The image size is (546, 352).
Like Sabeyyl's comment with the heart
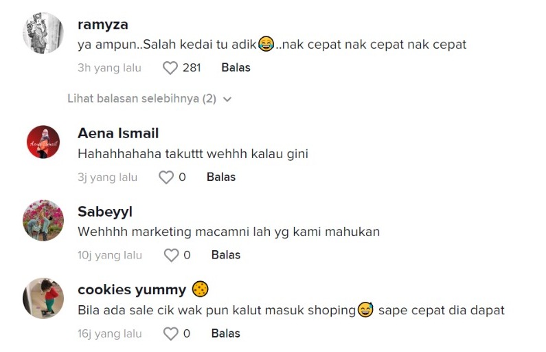pos(171,256)
